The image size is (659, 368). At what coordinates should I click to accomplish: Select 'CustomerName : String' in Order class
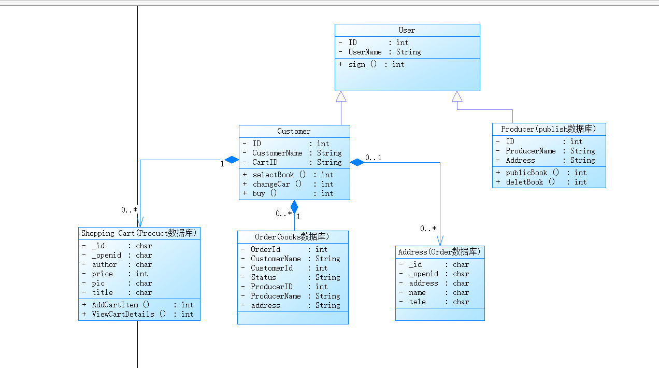click(x=291, y=259)
